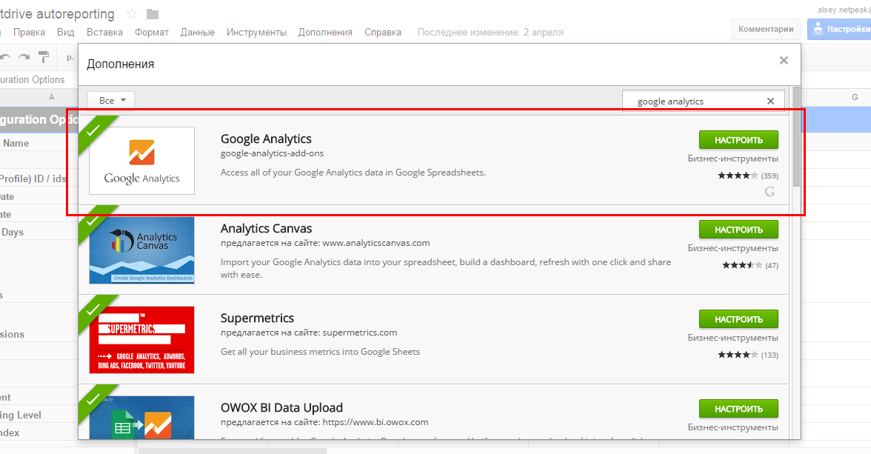Open Supermetrics add-on thumbnail
Viewport: 871px width, 454px height.
click(141, 339)
